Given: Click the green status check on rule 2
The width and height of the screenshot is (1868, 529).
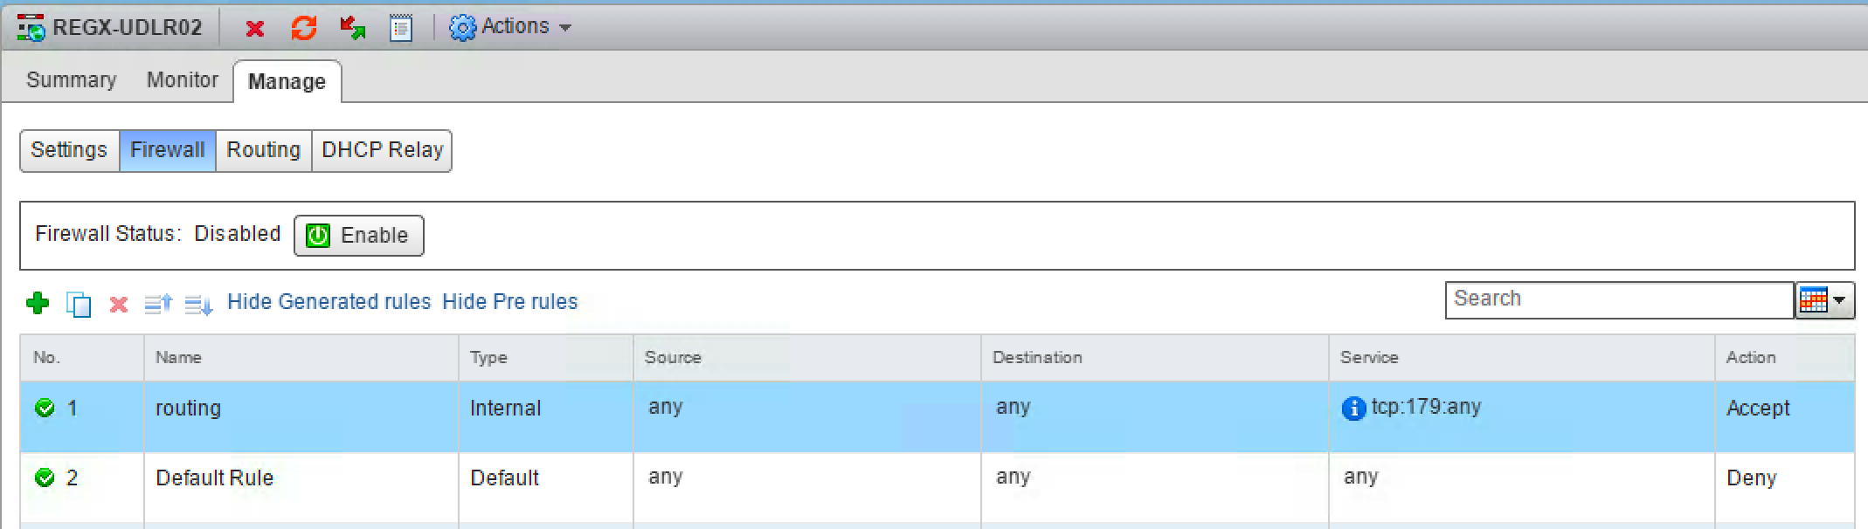Looking at the screenshot, I should coord(45,477).
